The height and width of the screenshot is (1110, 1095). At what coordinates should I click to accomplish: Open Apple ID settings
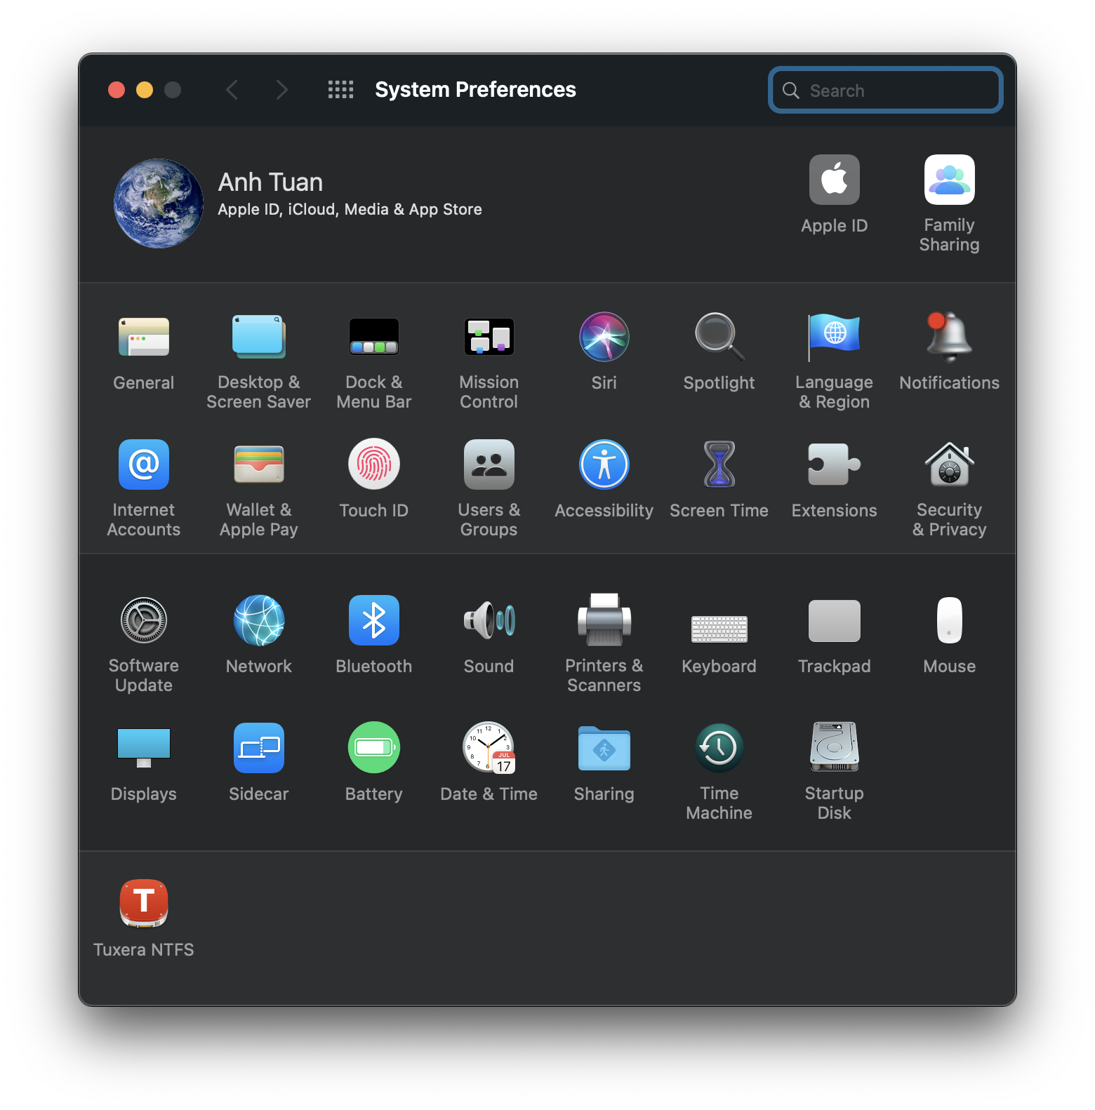click(x=834, y=180)
